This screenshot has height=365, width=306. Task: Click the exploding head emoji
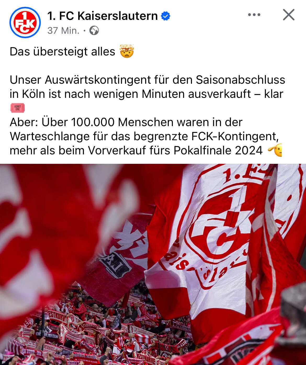pos(127,51)
